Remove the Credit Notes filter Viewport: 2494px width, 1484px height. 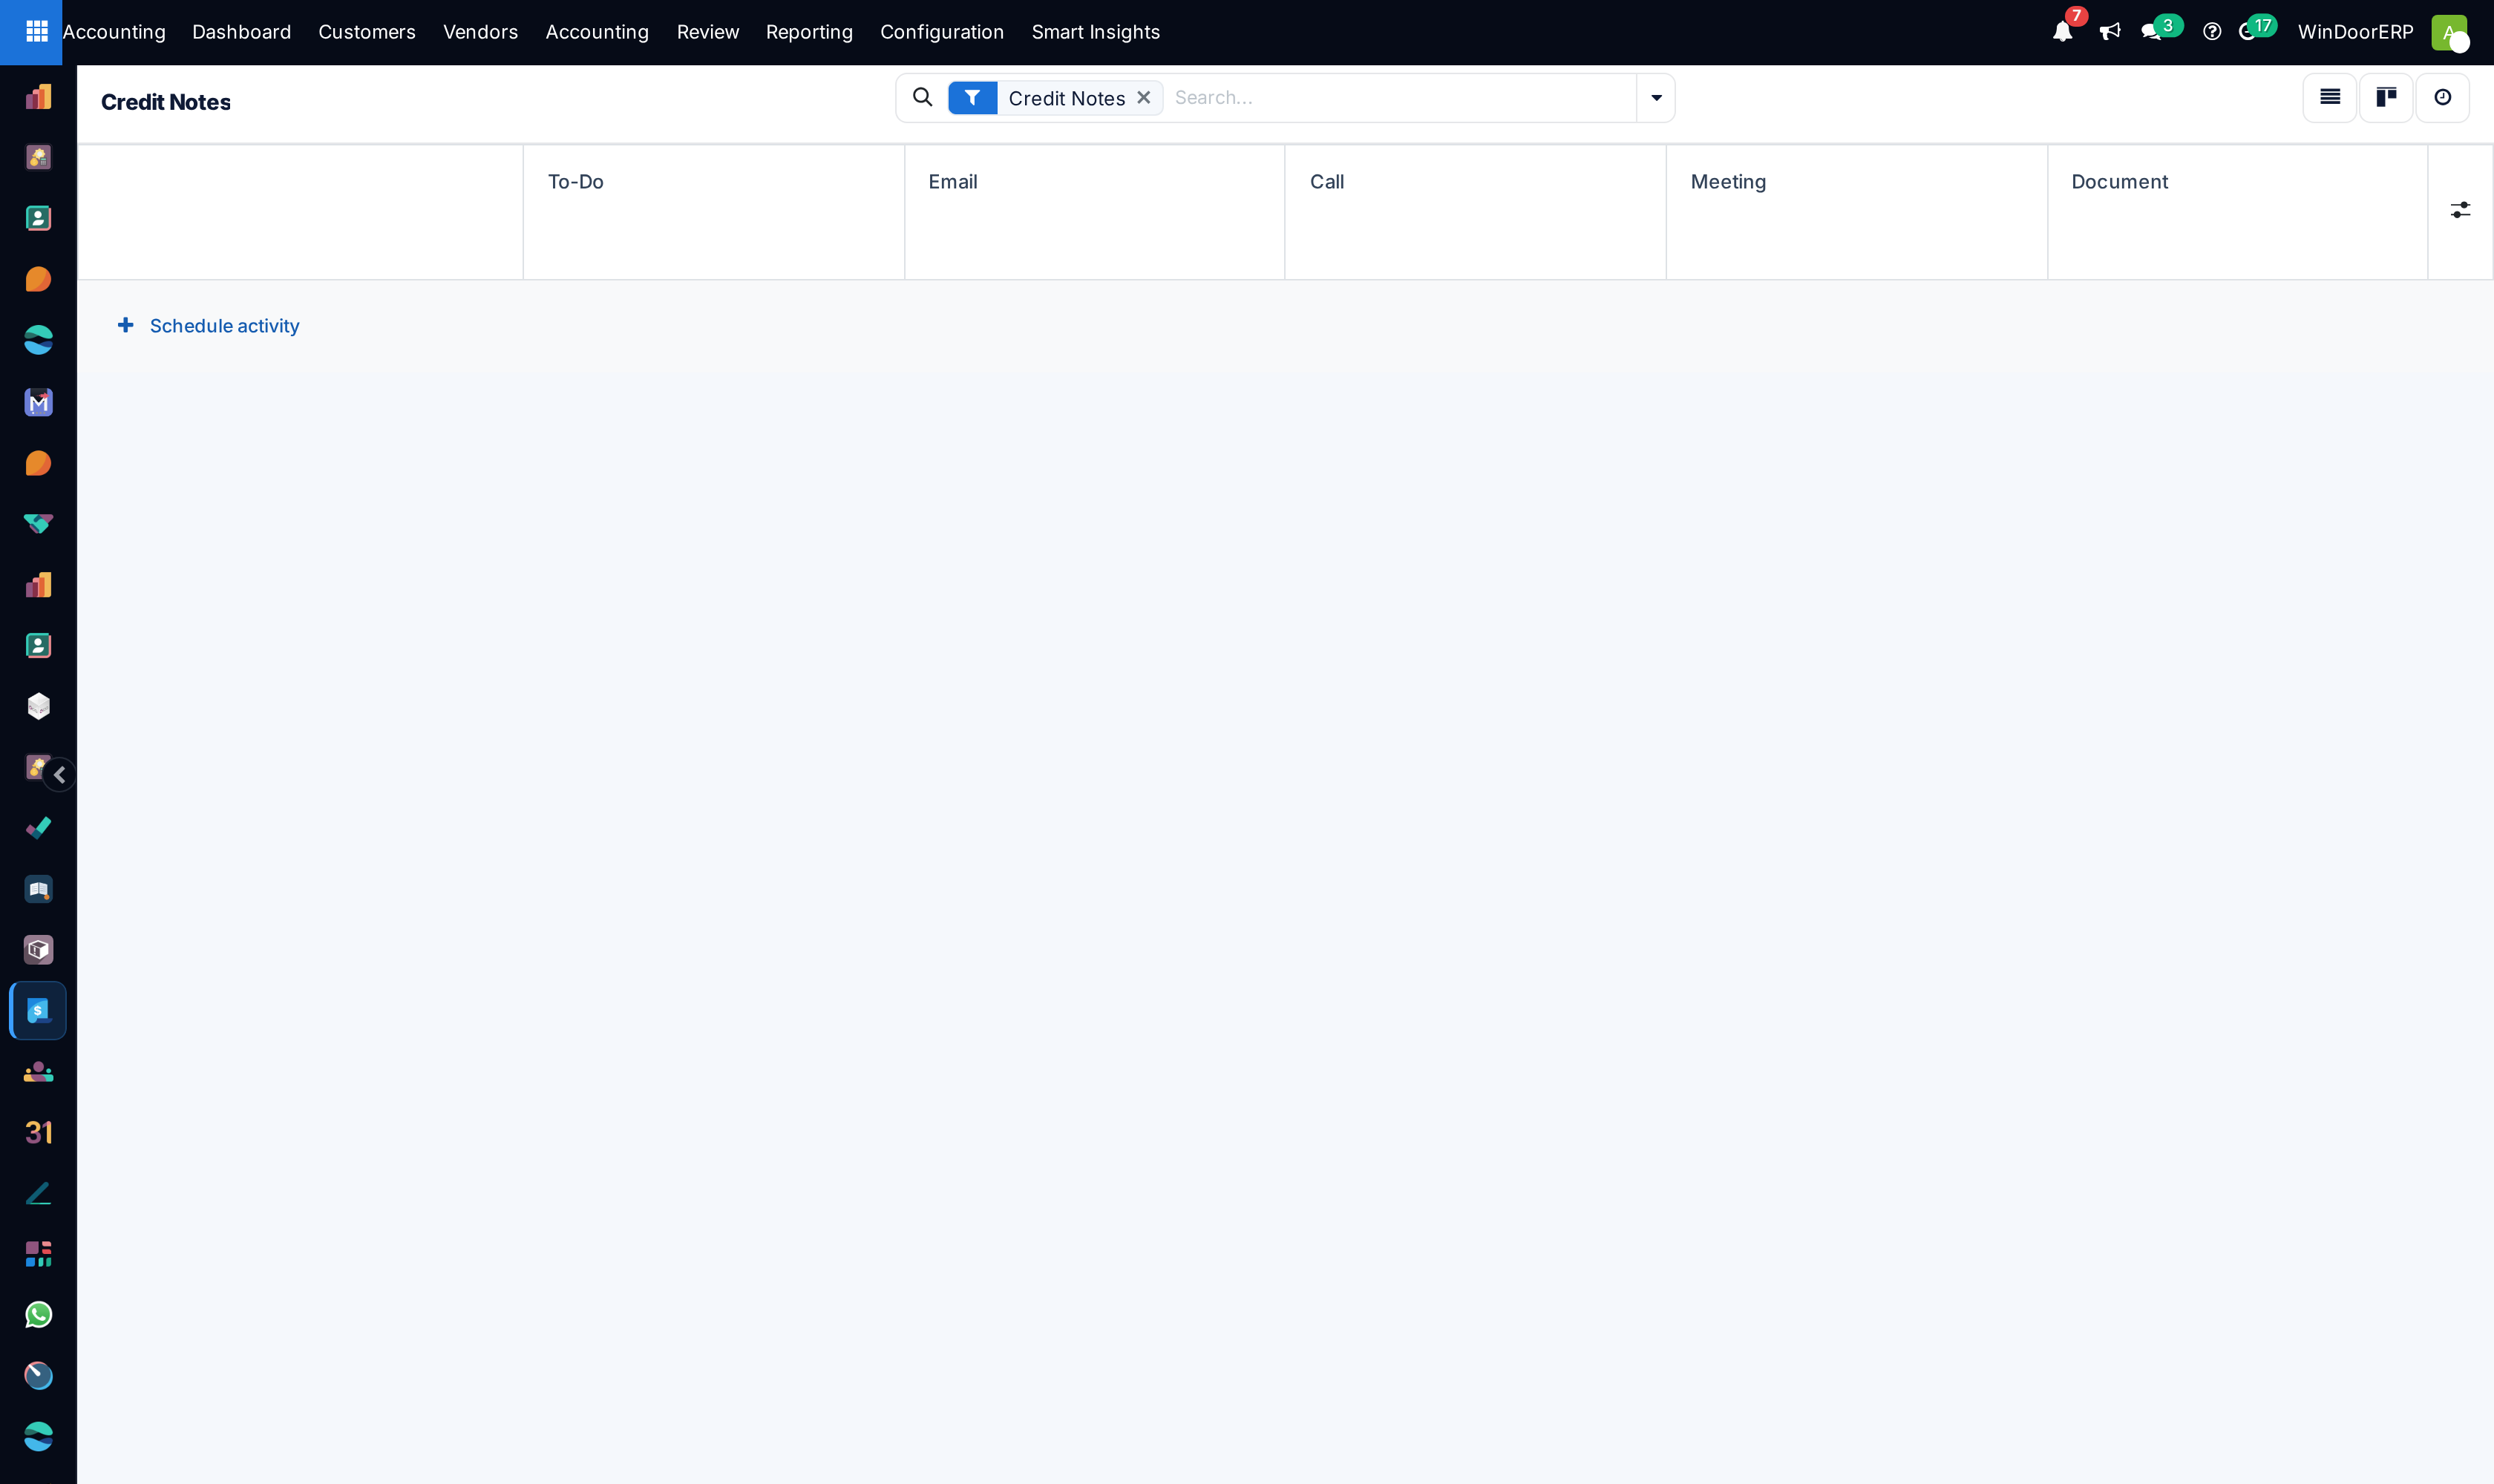pos(1144,98)
